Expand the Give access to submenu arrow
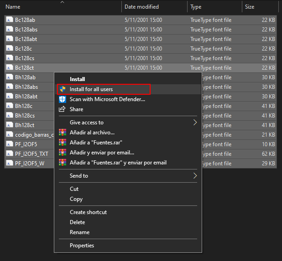 [x=195, y=123]
